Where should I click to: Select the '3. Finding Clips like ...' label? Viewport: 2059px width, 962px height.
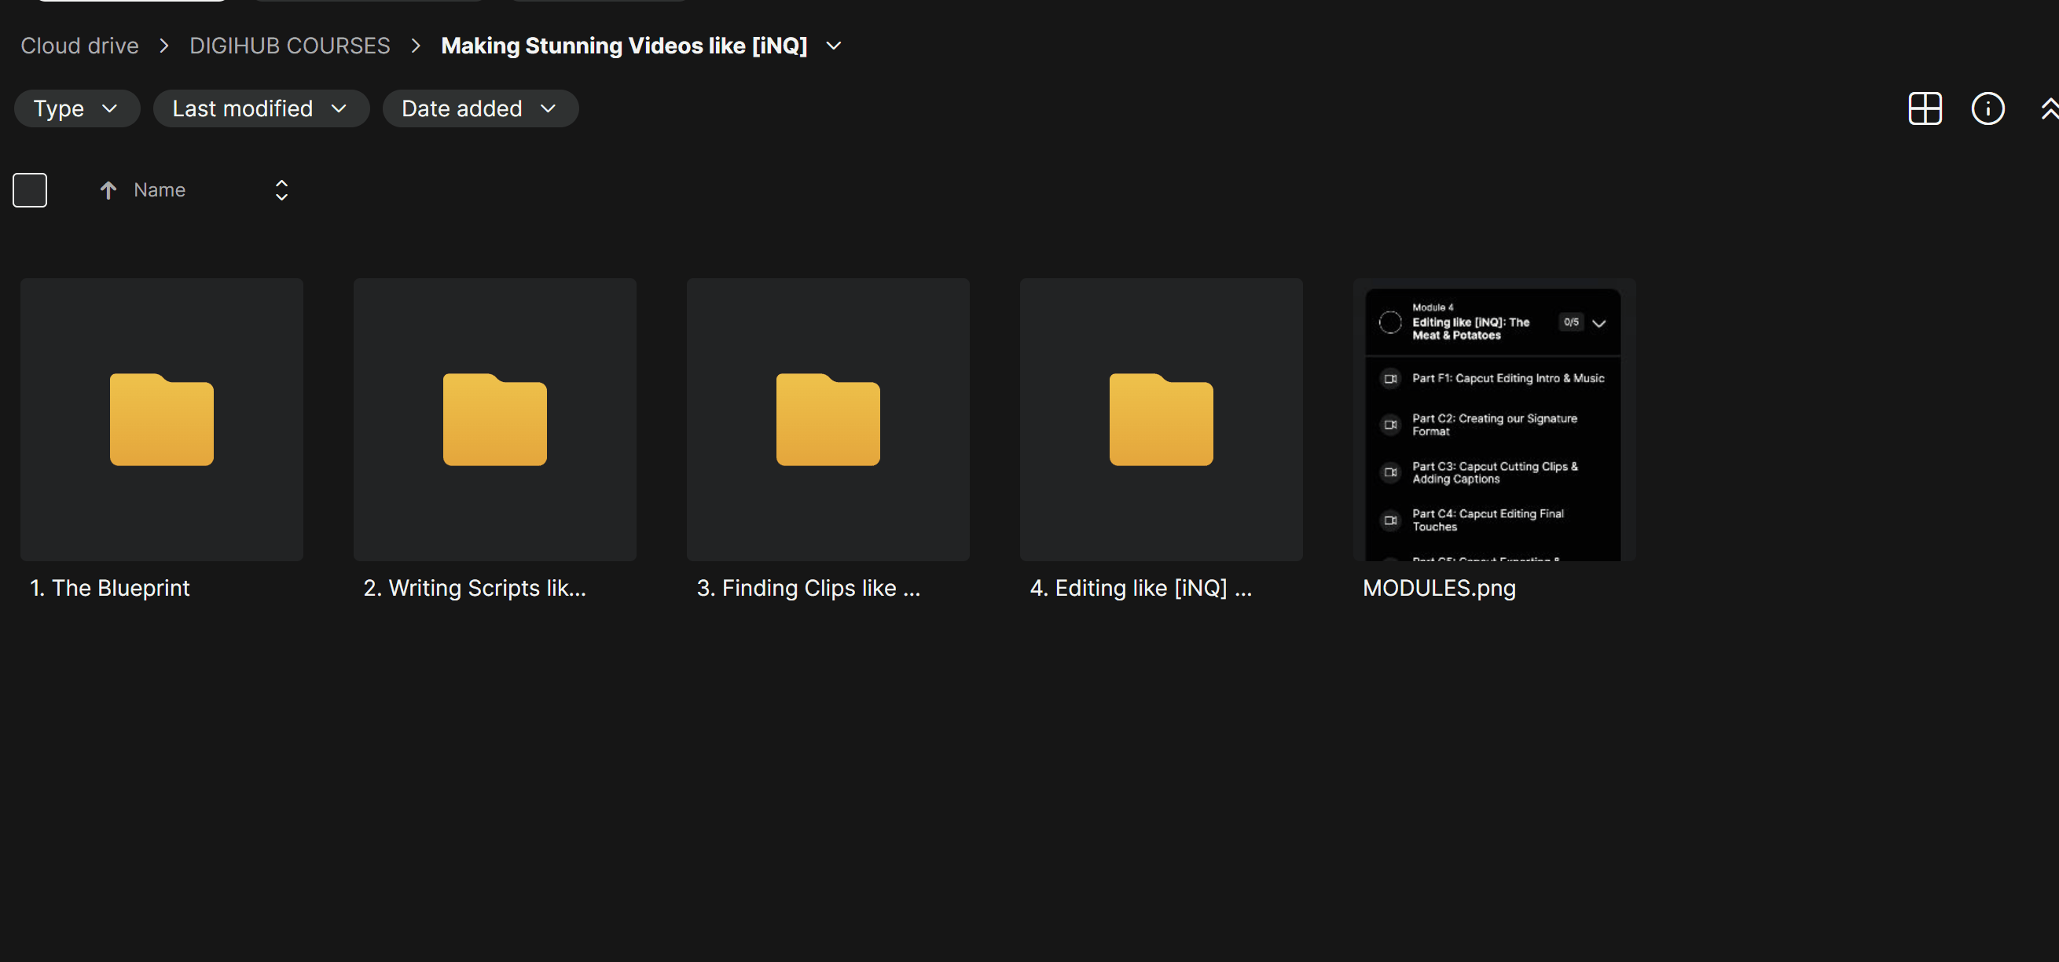808,589
